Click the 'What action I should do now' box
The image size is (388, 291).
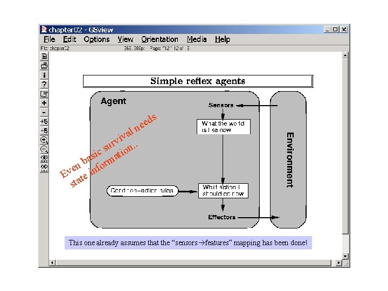coord(223,191)
